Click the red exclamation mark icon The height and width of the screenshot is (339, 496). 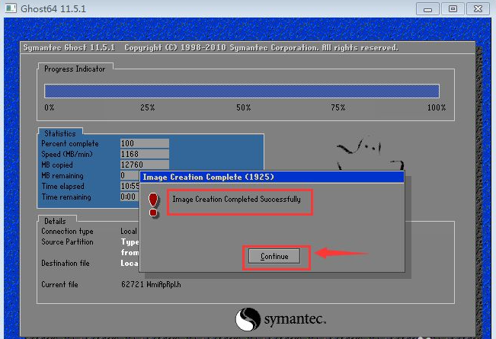[x=153, y=204]
